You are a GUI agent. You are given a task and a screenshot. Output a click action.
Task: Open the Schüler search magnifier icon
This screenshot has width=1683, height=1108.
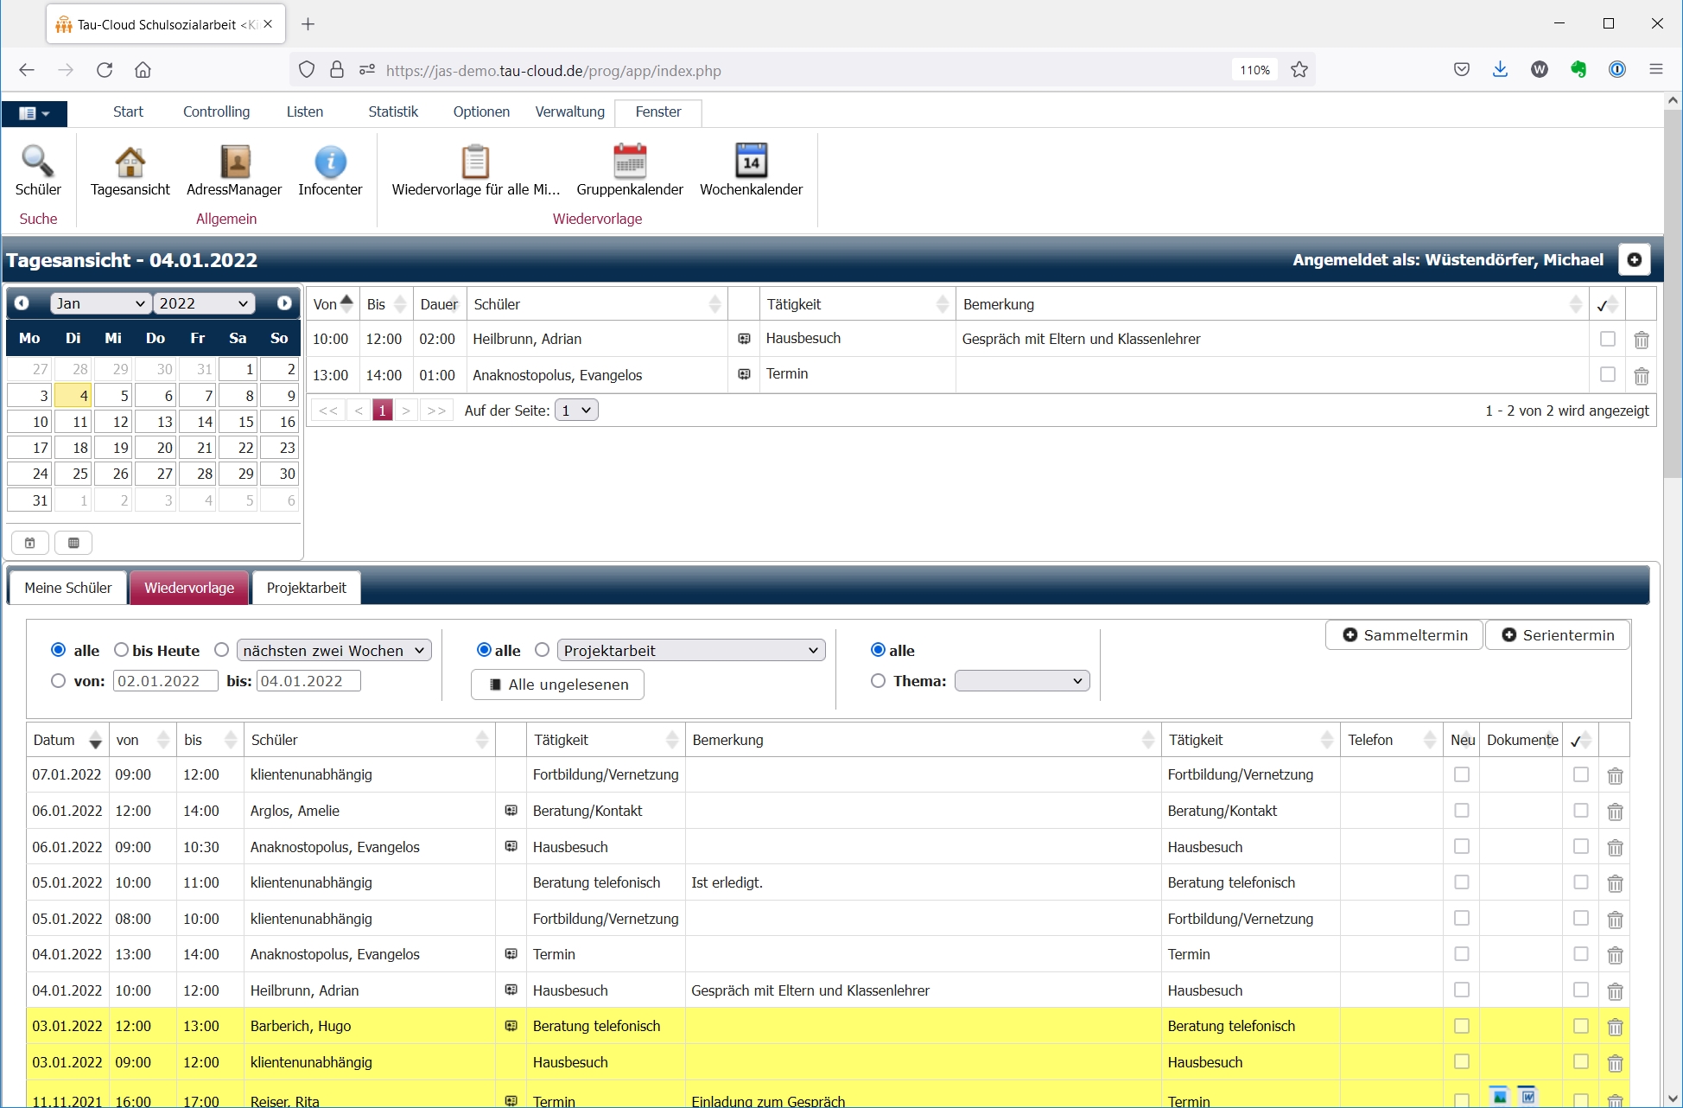tap(38, 162)
